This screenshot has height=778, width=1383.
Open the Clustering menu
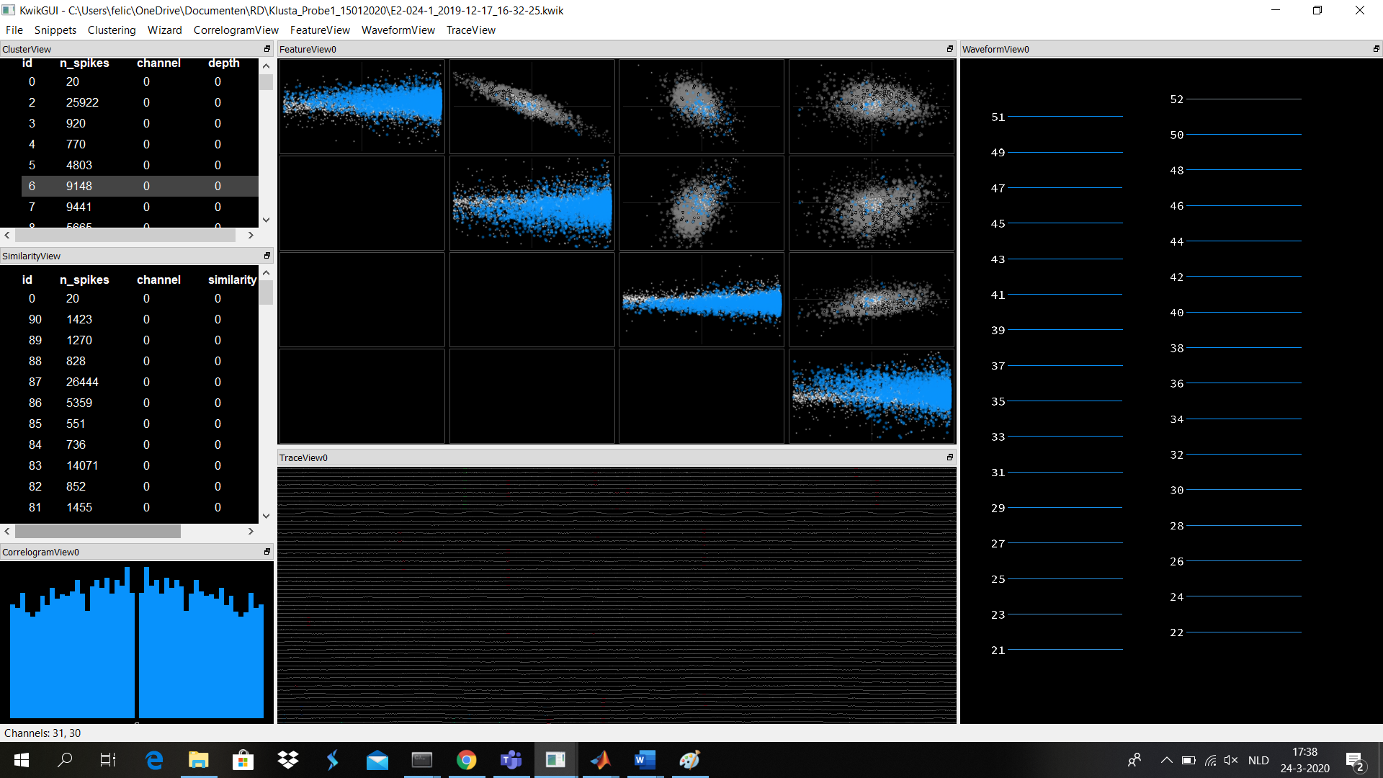coord(112,30)
